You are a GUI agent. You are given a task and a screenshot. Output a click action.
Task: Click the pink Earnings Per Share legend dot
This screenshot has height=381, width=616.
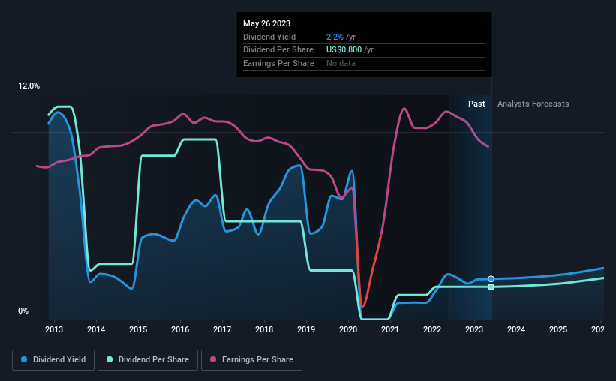click(213, 359)
